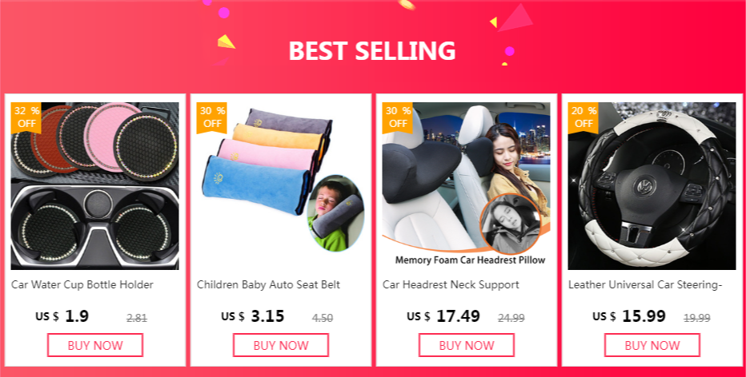This screenshot has width=746, height=377.
Task: Click the BEST SELLING banner heading
Action: point(372,51)
